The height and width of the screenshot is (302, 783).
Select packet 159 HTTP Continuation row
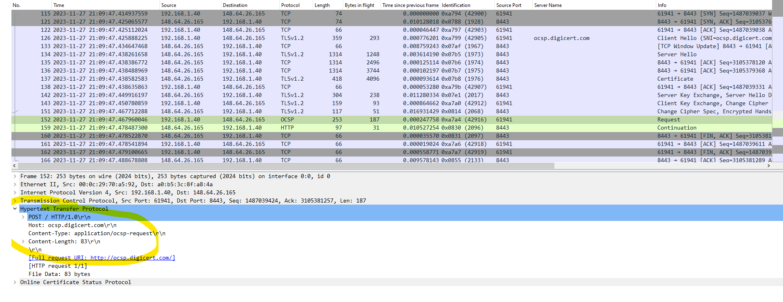[285, 128]
